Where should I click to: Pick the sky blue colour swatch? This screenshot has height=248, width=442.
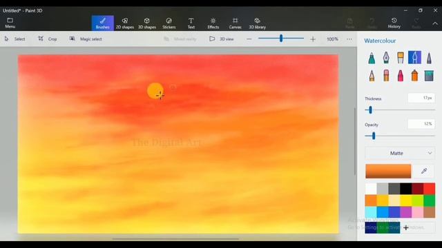[383, 212]
